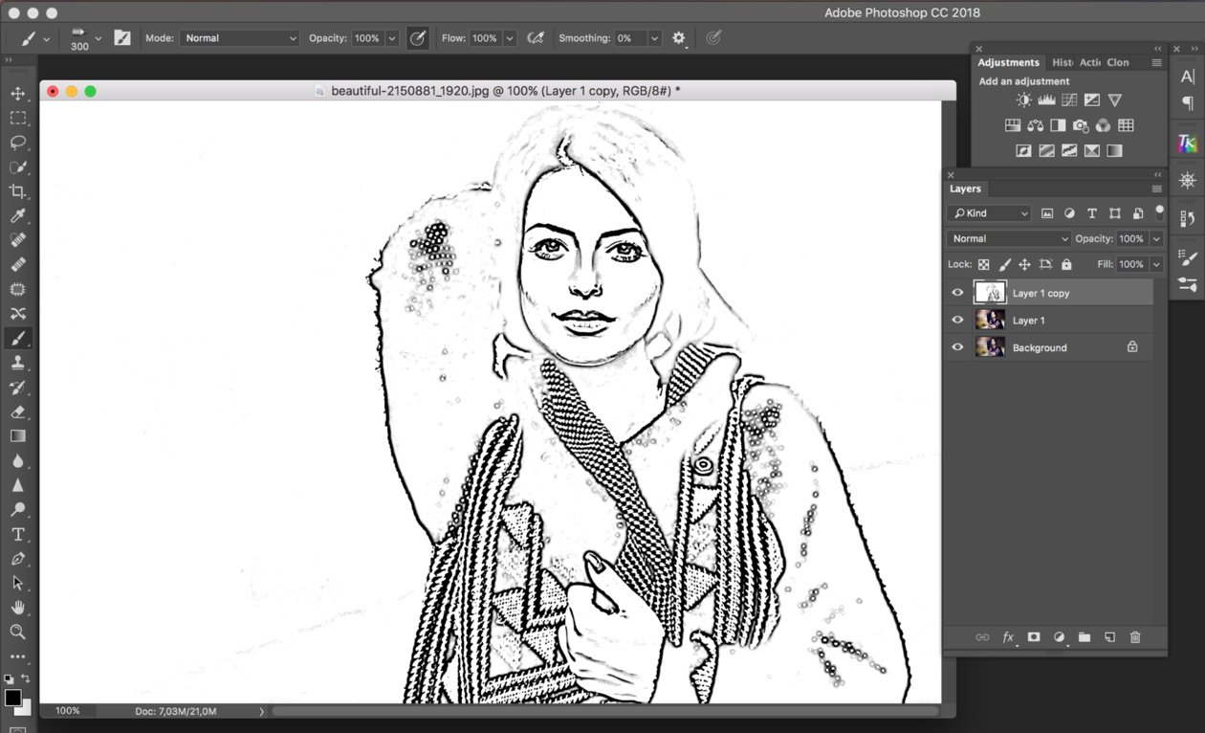Select the Clone Stamp tool
The height and width of the screenshot is (733, 1205).
pyautogui.click(x=17, y=363)
